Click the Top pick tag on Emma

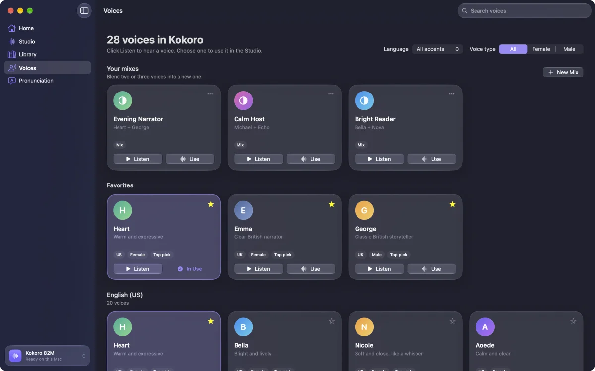283,255
